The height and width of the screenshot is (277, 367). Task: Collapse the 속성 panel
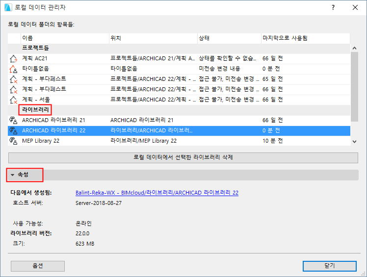click(13, 175)
